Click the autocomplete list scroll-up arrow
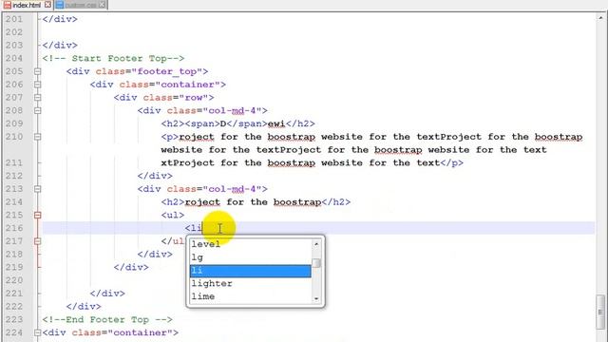The image size is (608, 342). [x=316, y=244]
